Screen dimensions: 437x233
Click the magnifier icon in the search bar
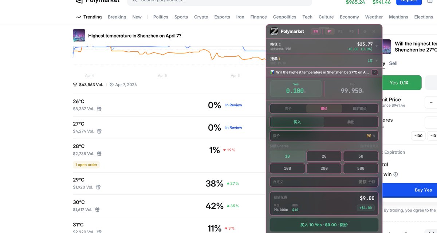[135, 0]
